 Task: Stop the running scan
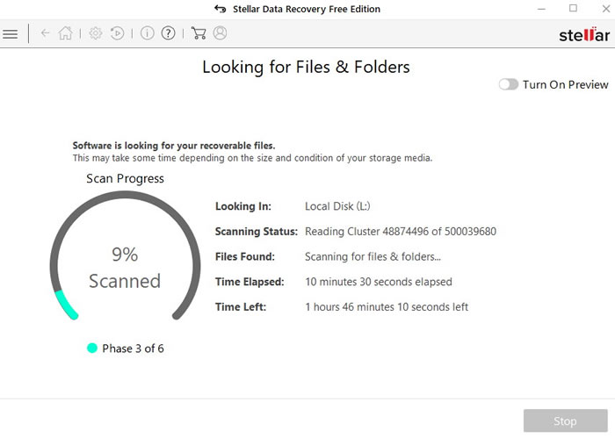pos(565,421)
